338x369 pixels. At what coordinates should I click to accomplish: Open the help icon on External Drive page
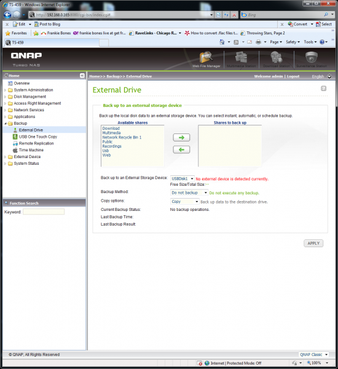coord(323,89)
